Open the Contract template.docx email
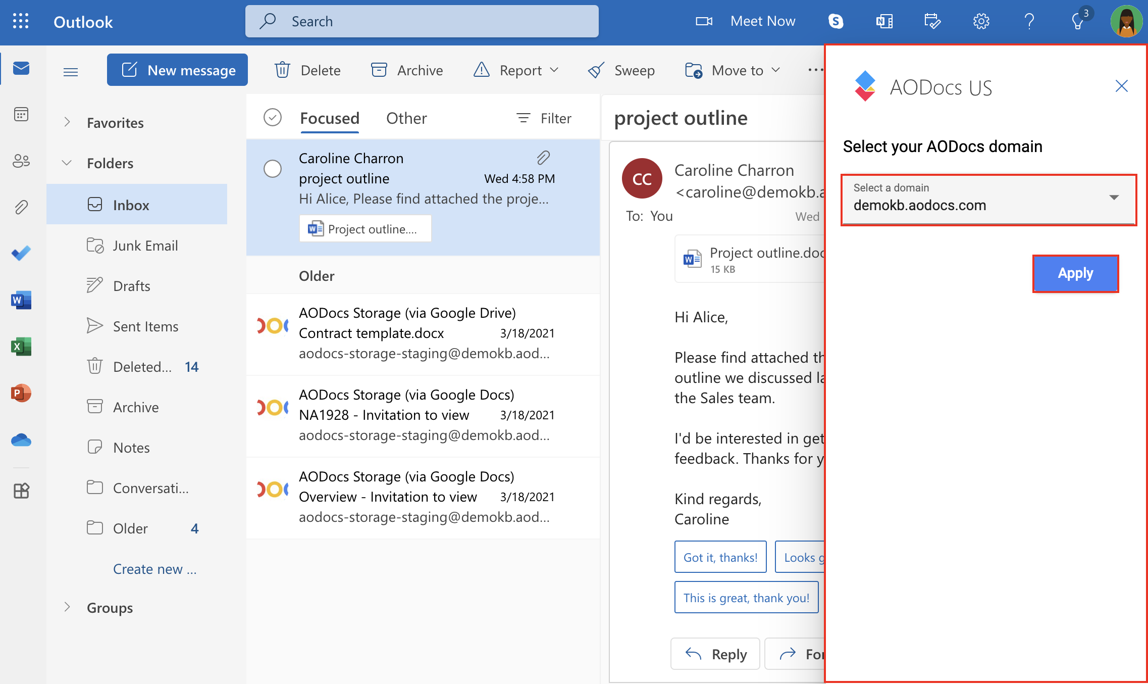Viewport: 1148px width, 684px height. (x=423, y=334)
